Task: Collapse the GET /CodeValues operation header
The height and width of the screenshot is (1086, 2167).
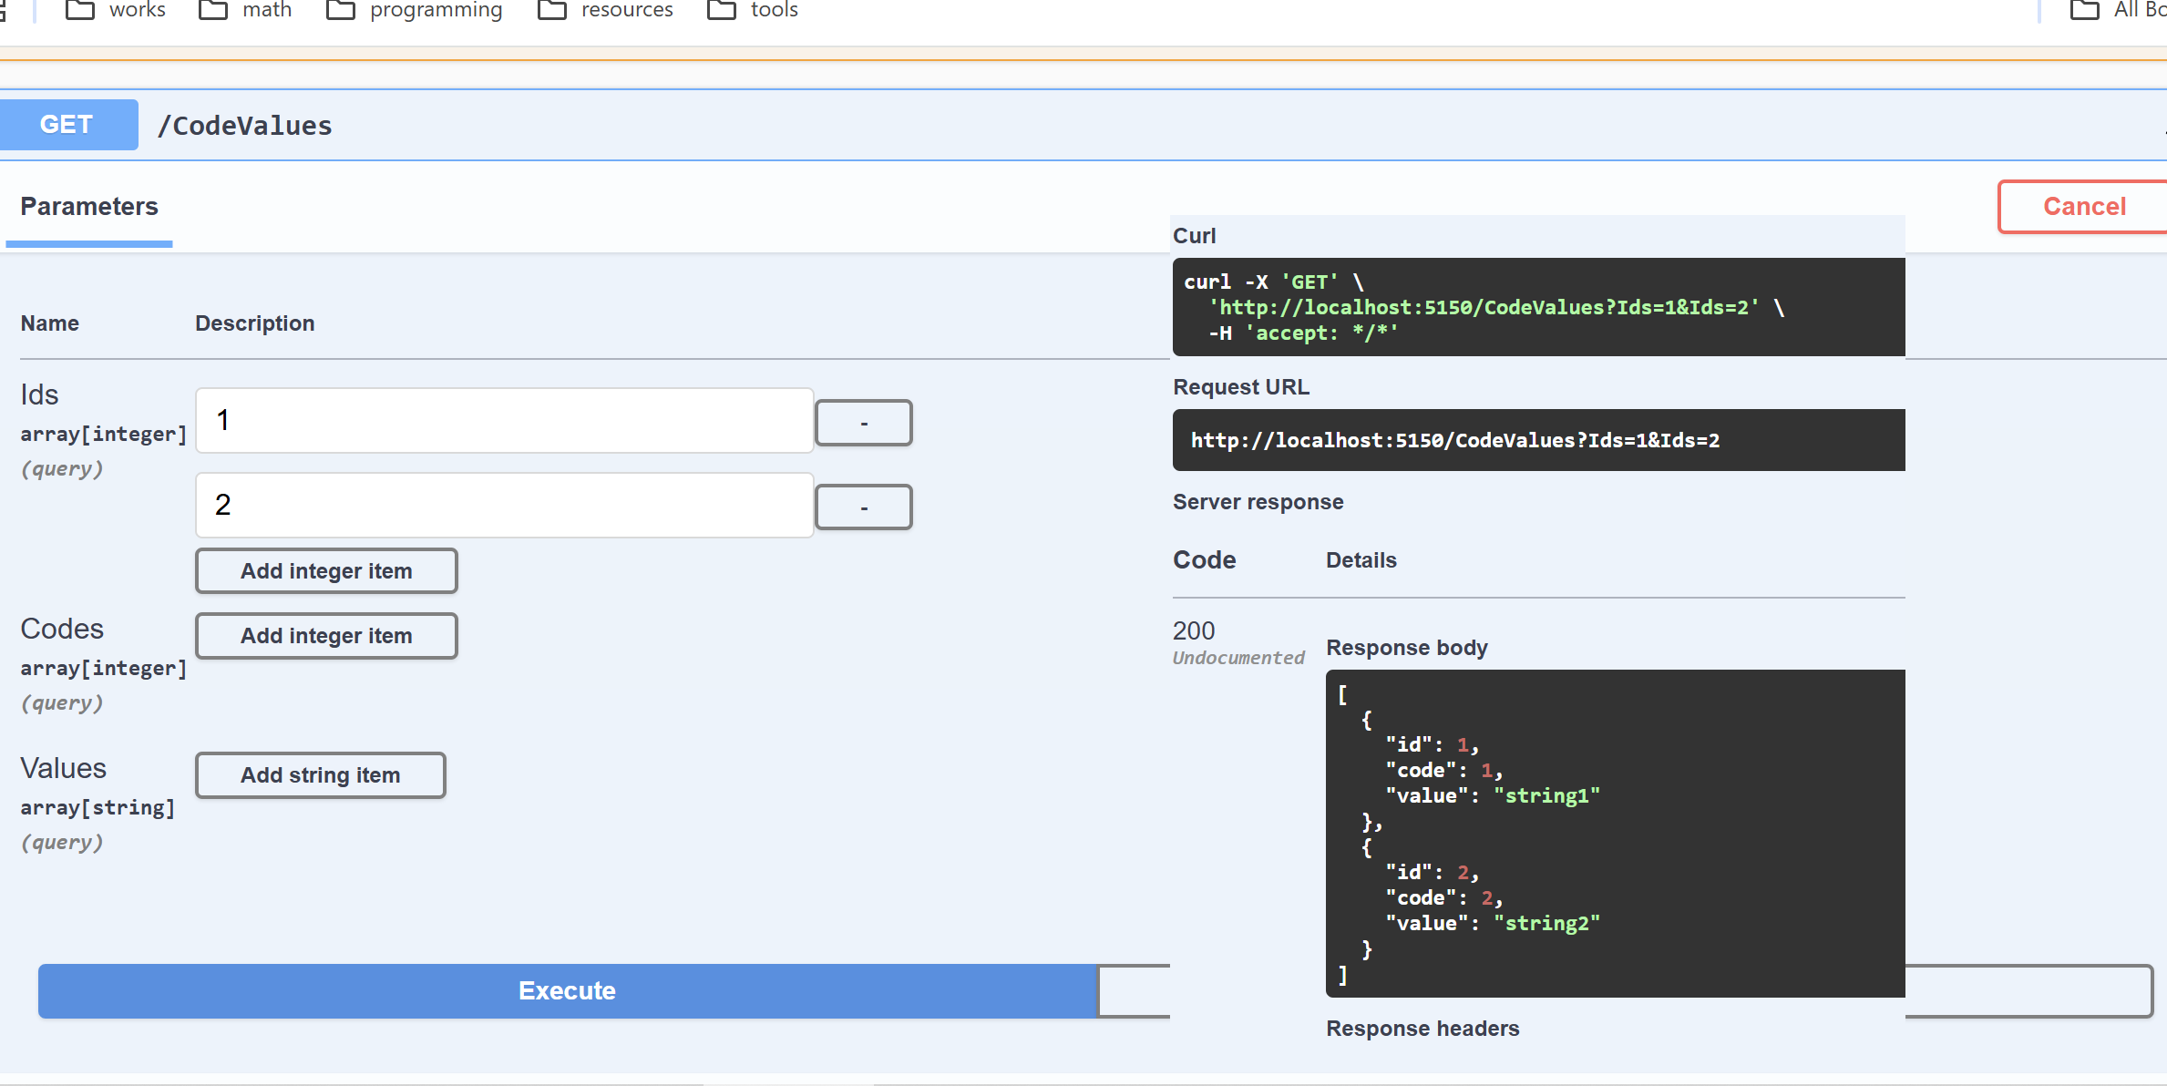Action: pos(1094,125)
